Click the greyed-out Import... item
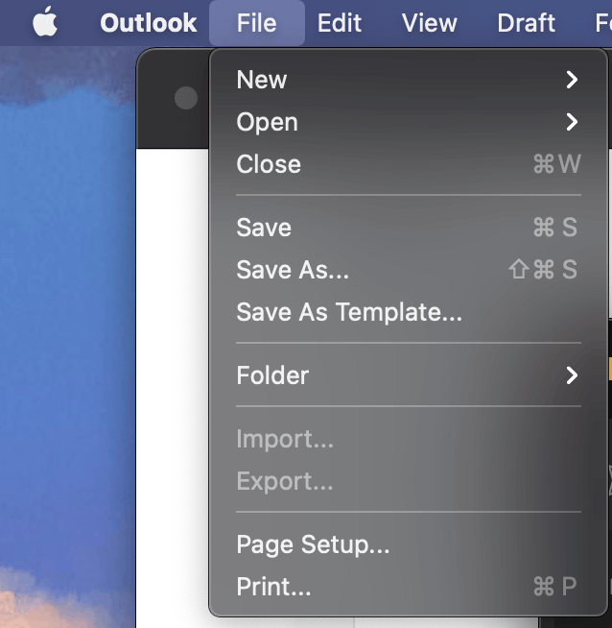Screen dimensions: 612x628 (x=408, y=439)
